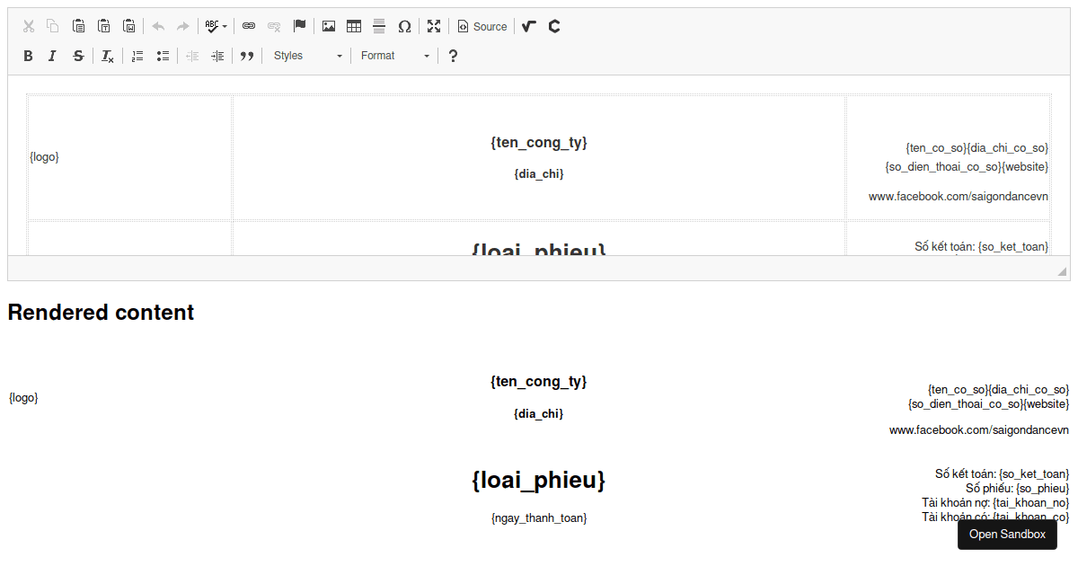Click the editor resize handle

coord(1062,271)
